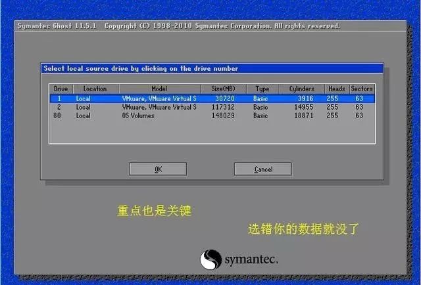421x285 pixels.
Task: Click the Heads column header
Action: click(337, 89)
